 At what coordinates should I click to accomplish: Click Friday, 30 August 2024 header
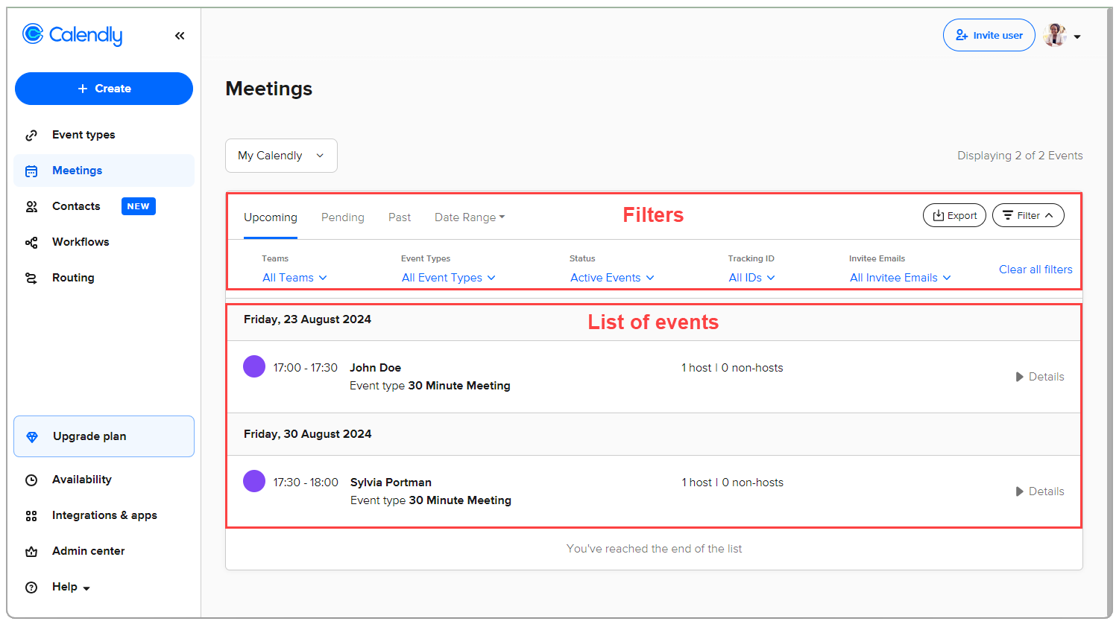tap(307, 434)
